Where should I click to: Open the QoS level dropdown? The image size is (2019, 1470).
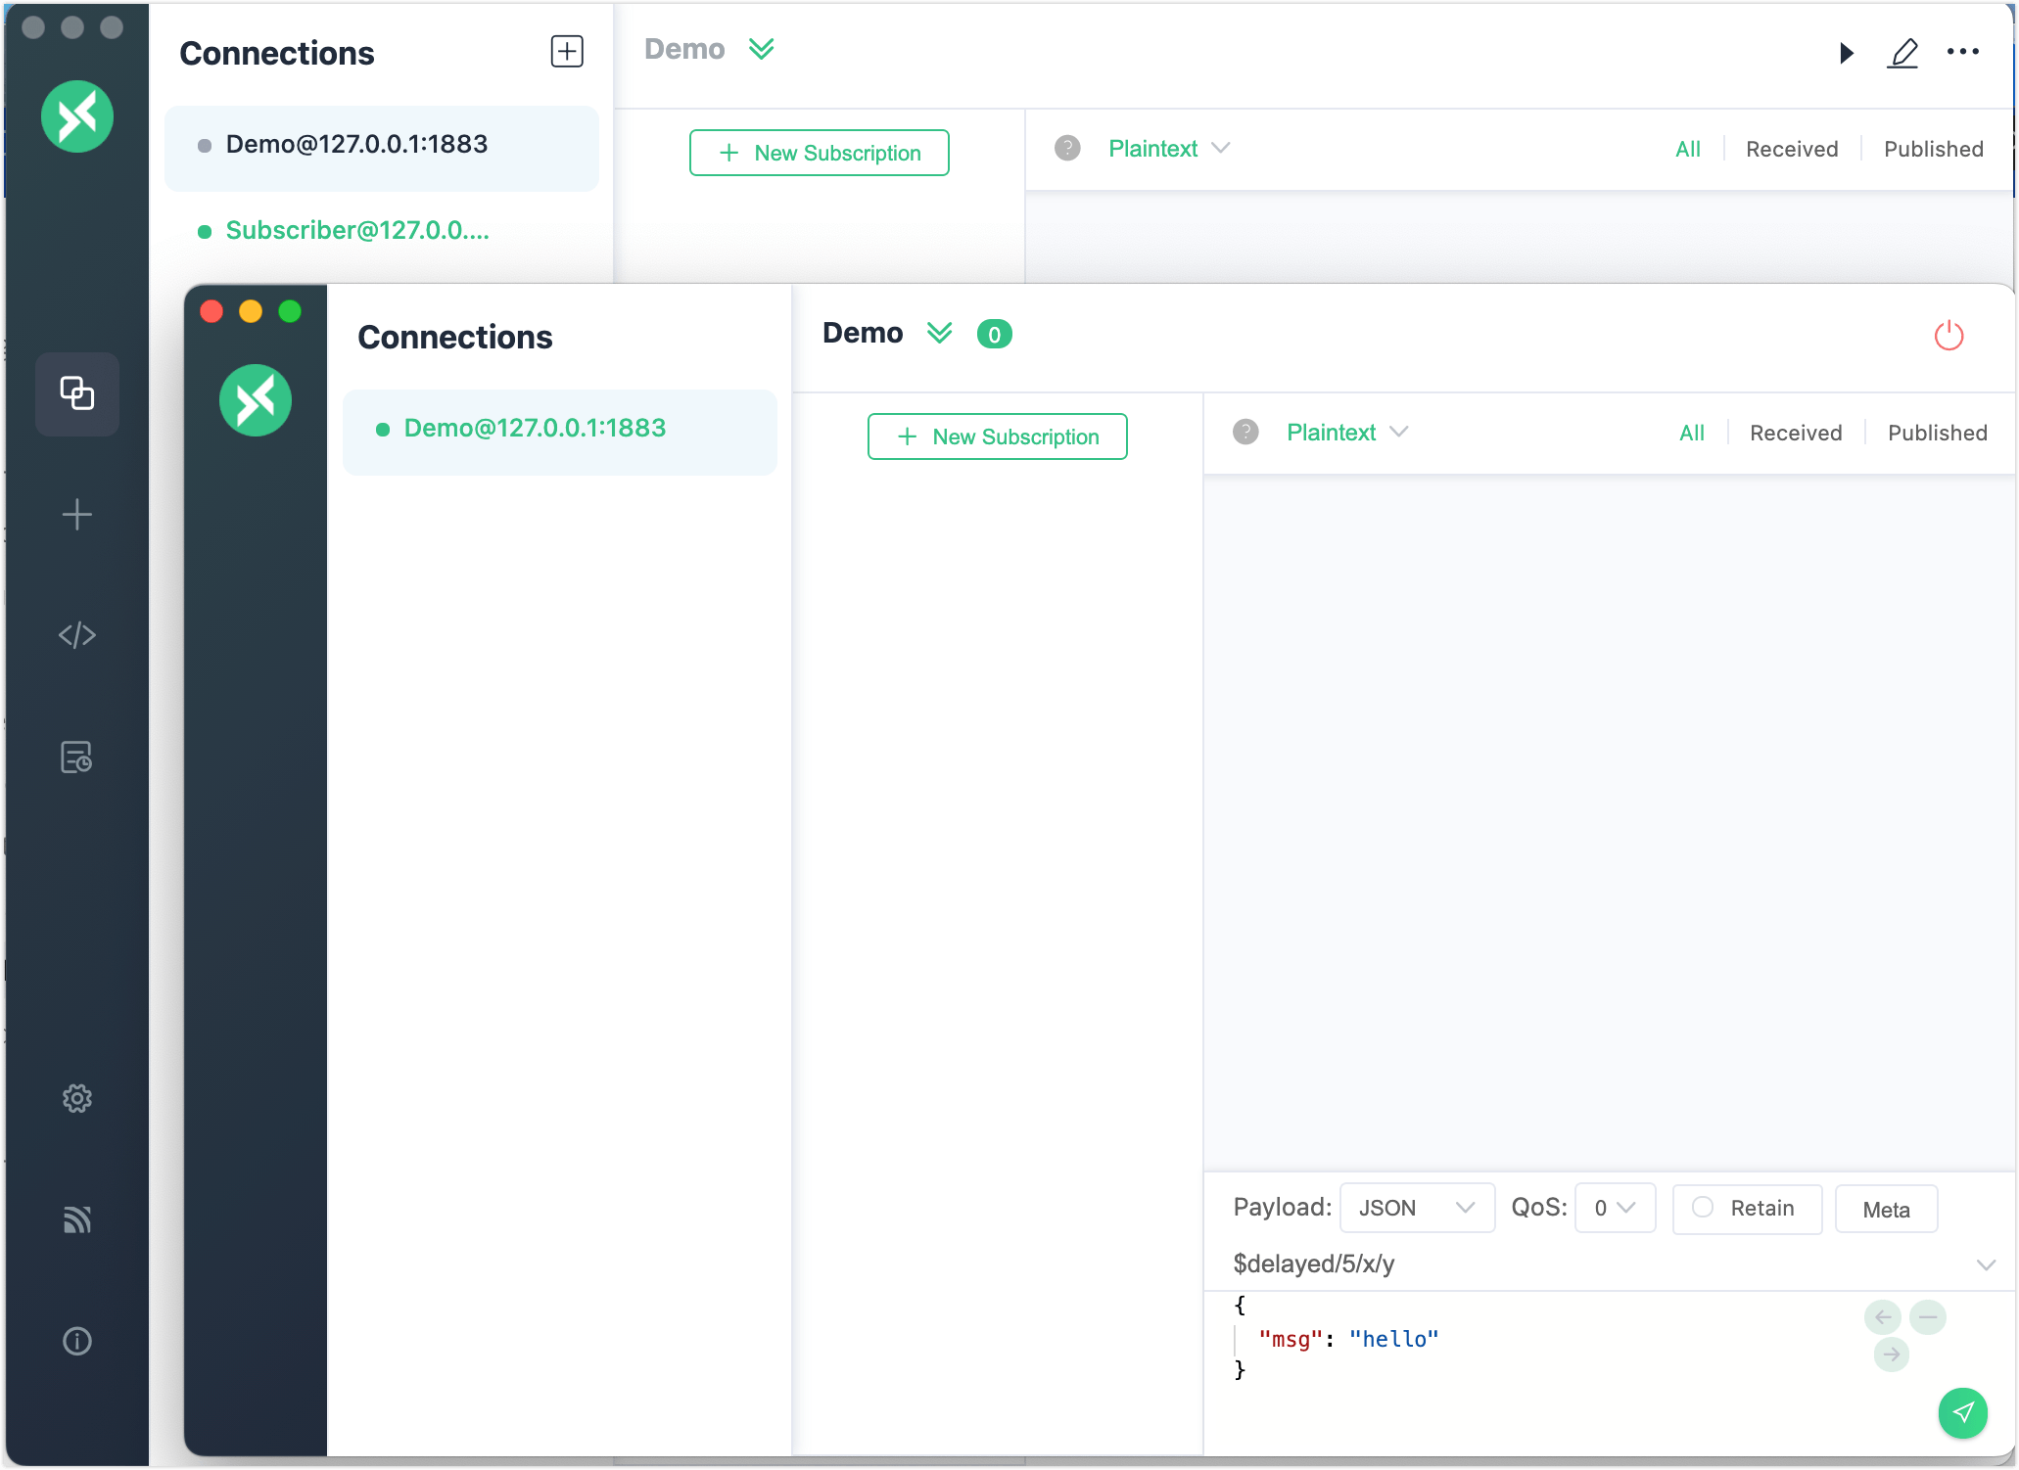coord(1615,1209)
